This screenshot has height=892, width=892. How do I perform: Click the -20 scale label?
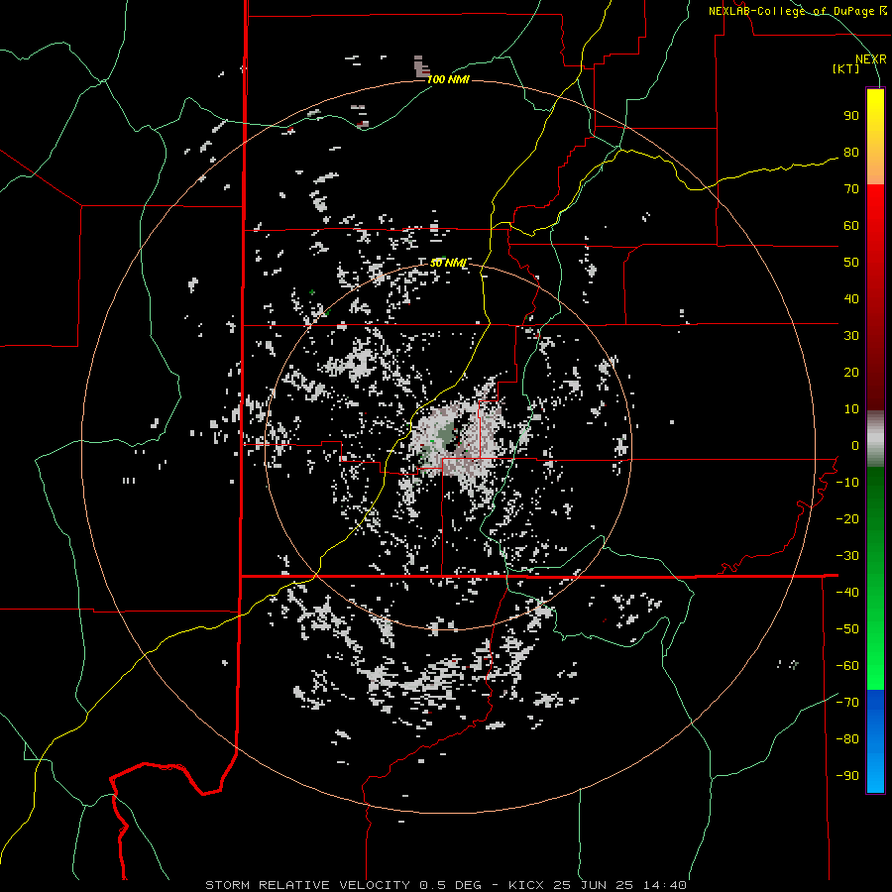click(x=847, y=518)
